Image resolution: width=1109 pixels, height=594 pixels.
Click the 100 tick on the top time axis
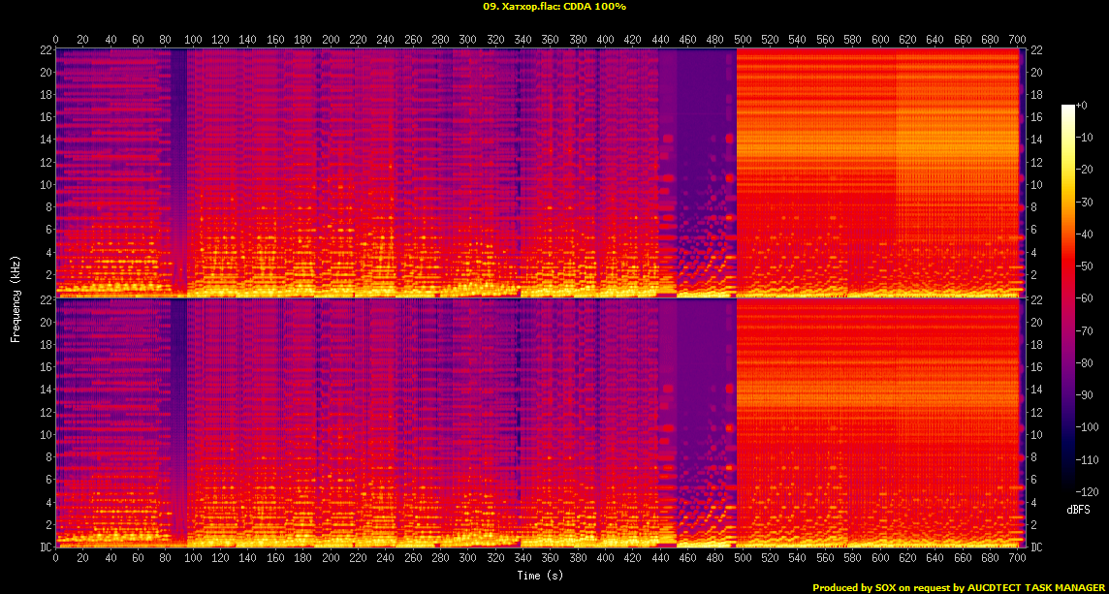coord(193,40)
